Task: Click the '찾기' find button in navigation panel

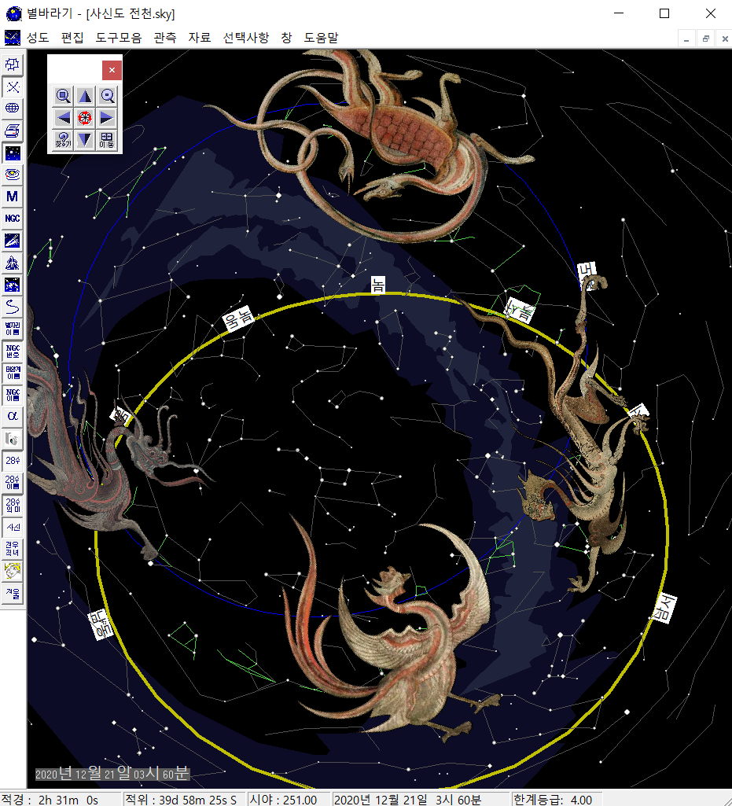Action: tap(63, 140)
